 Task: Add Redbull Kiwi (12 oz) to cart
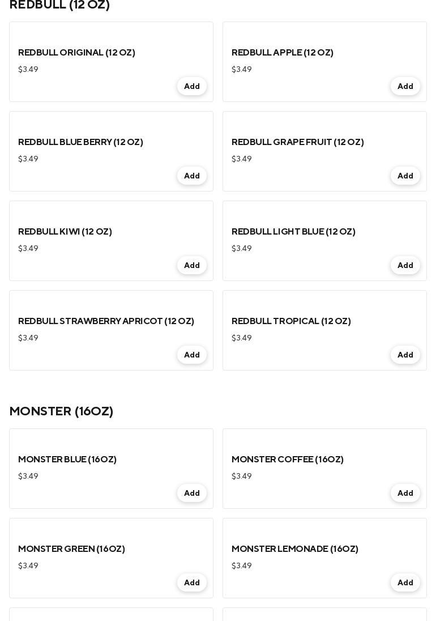pos(191,265)
